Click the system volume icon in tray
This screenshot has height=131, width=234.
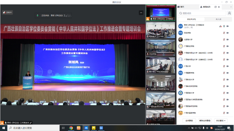tap(196, 128)
